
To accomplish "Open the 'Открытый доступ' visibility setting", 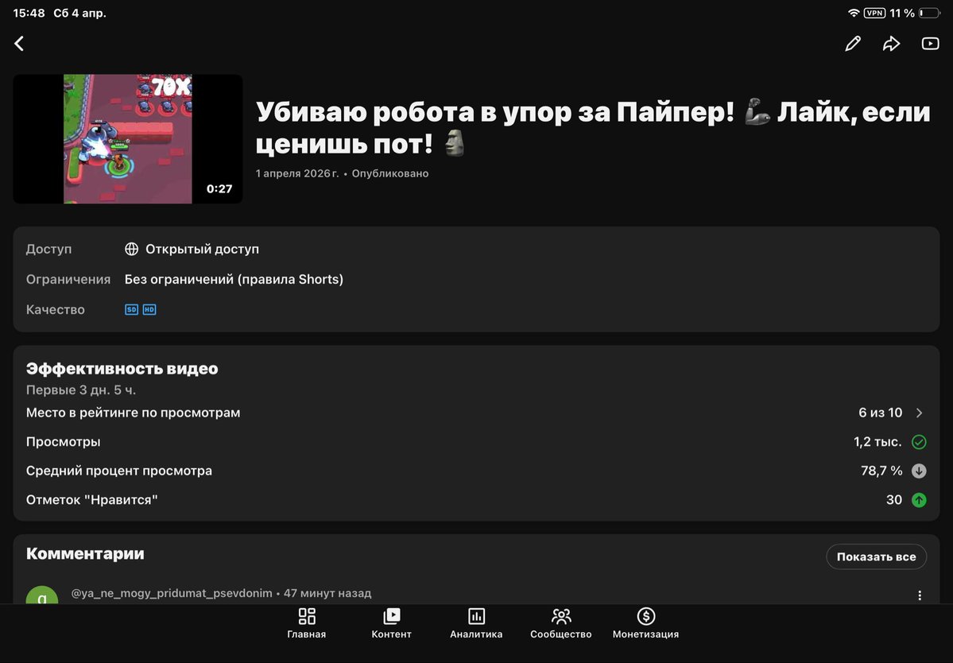I will [202, 248].
